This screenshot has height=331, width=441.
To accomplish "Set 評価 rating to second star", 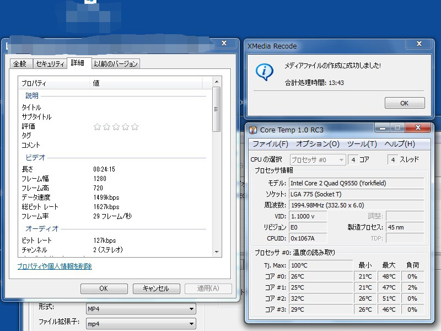I will (106, 127).
